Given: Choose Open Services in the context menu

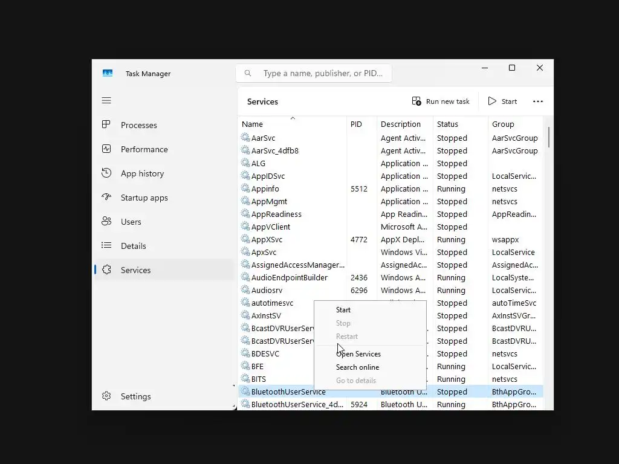Looking at the screenshot, I should pos(370,354).
